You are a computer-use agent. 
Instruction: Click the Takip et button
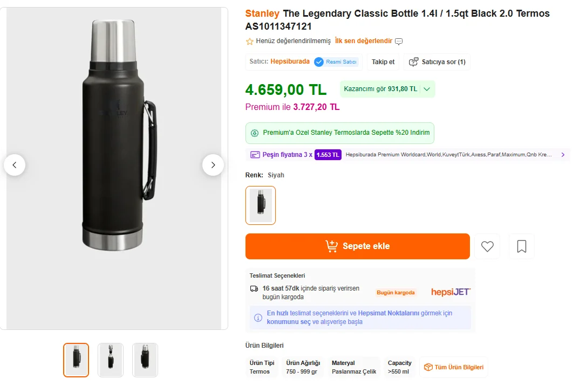pyautogui.click(x=383, y=62)
